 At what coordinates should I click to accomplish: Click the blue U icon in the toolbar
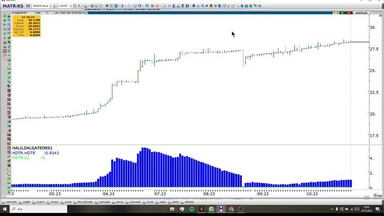[135, 6]
